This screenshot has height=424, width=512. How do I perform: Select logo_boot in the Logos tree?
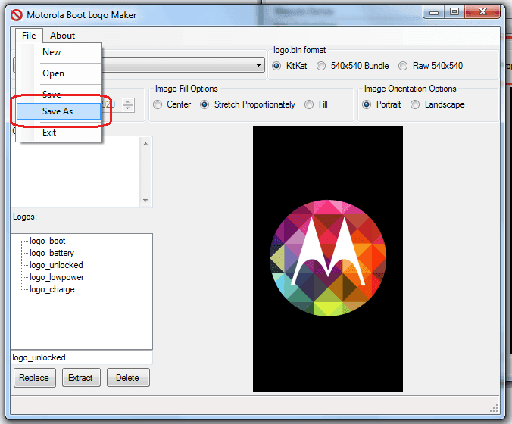[x=48, y=241]
